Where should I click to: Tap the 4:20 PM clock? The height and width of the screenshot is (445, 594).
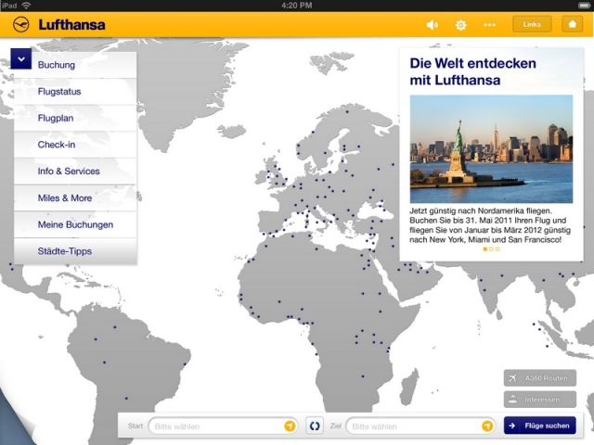coord(297,6)
